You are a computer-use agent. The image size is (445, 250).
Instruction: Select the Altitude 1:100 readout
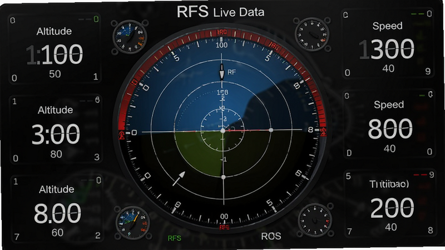55,54
